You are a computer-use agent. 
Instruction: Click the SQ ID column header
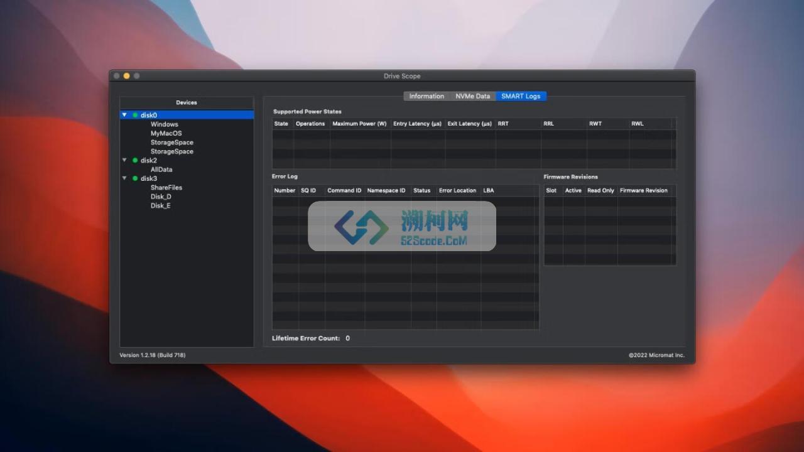pos(311,190)
